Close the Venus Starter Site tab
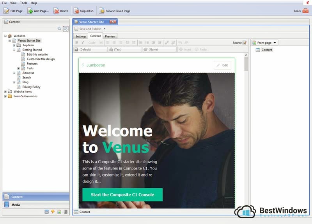312x224 pixels. click(x=113, y=22)
